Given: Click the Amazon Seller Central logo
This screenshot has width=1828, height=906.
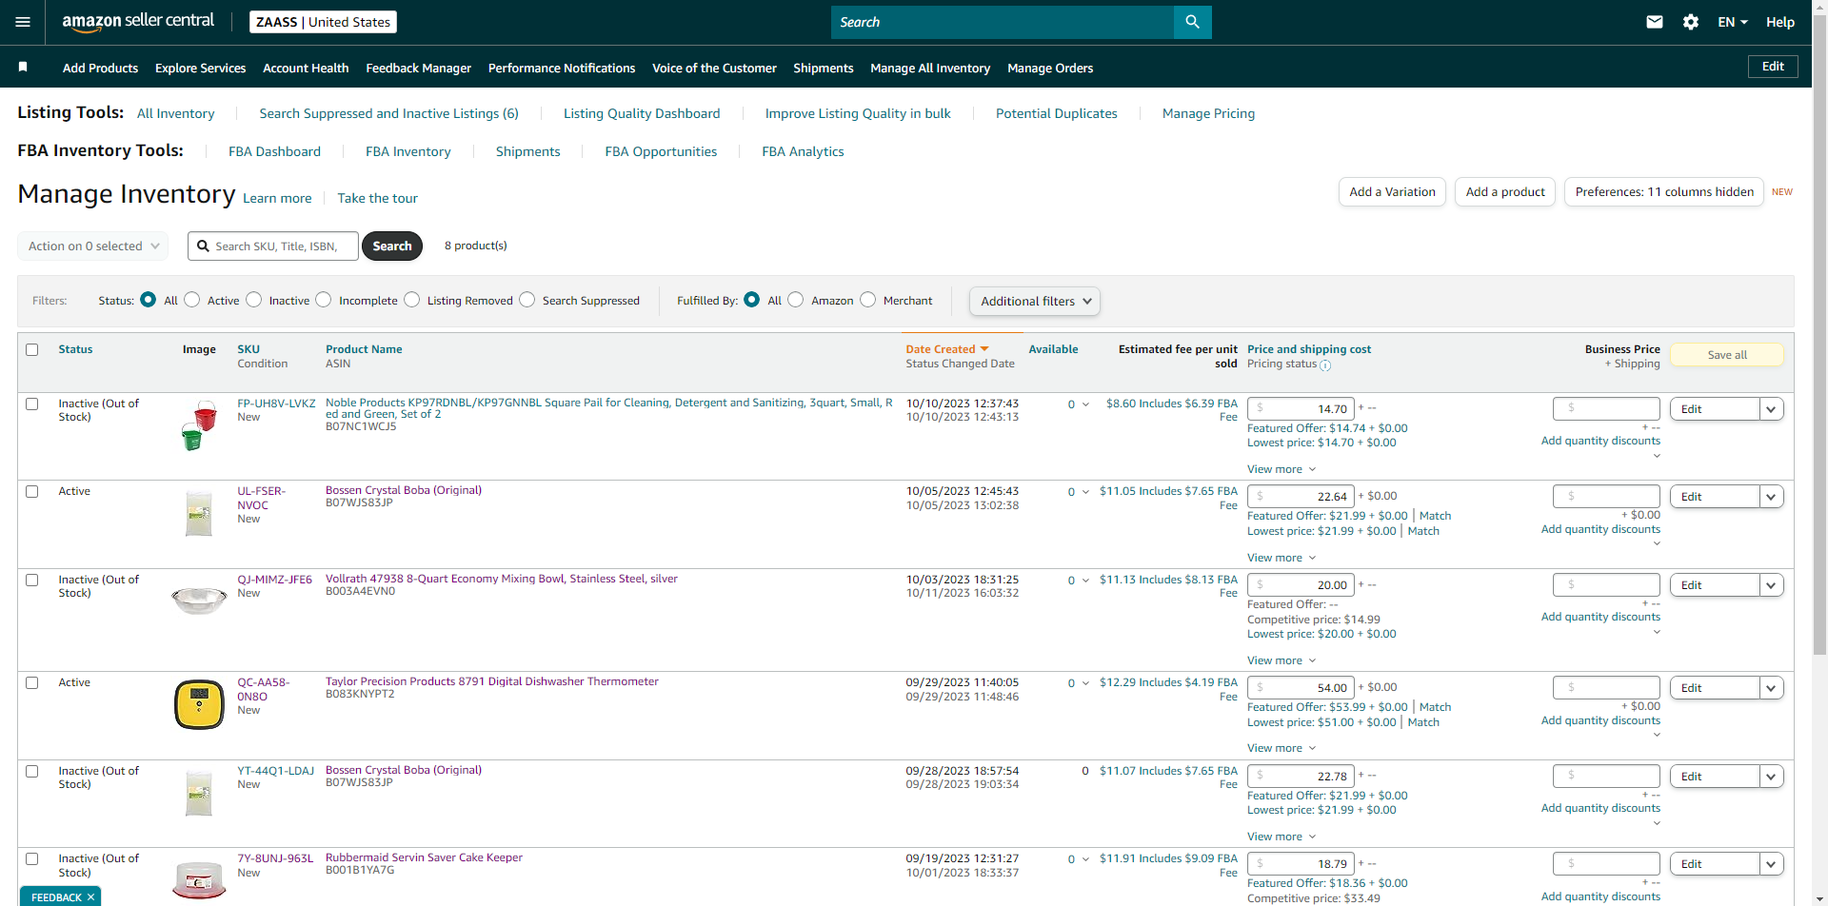Looking at the screenshot, I should pyautogui.click(x=138, y=22).
